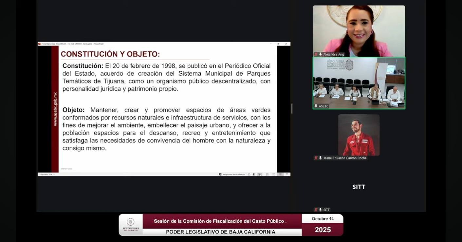
Task: Click the www.asebc.gob.mx text on slide sidebar
Action: click(x=55, y=109)
